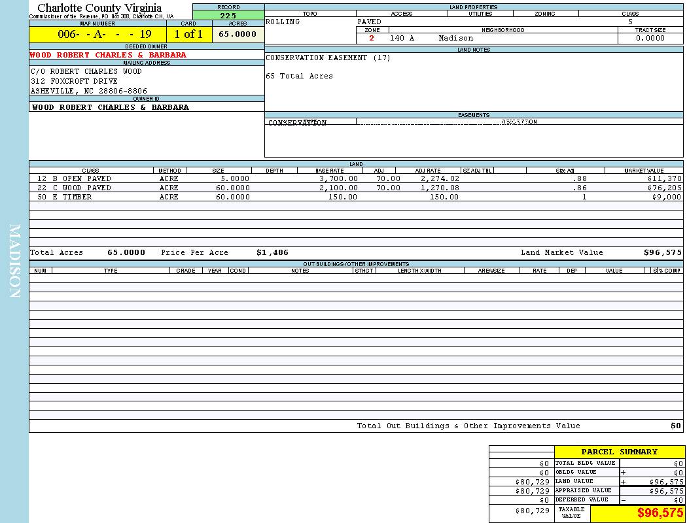Click the Owner ID name field
Screen dimensions: 687x523
[x=111, y=107]
